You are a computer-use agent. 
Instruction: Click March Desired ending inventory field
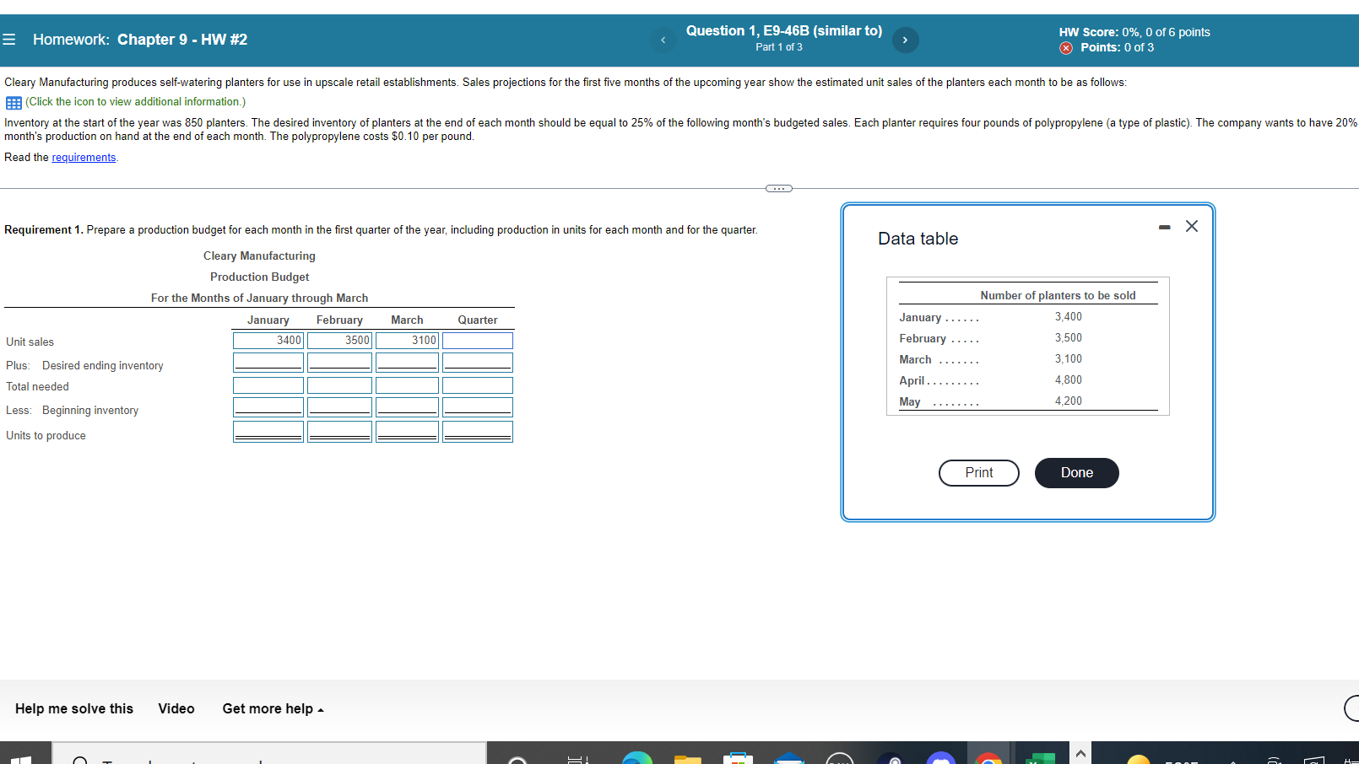pos(407,363)
